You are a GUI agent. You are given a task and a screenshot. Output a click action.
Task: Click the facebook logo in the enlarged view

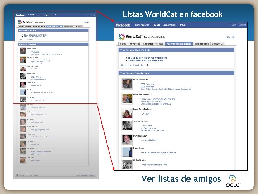click(123, 25)
